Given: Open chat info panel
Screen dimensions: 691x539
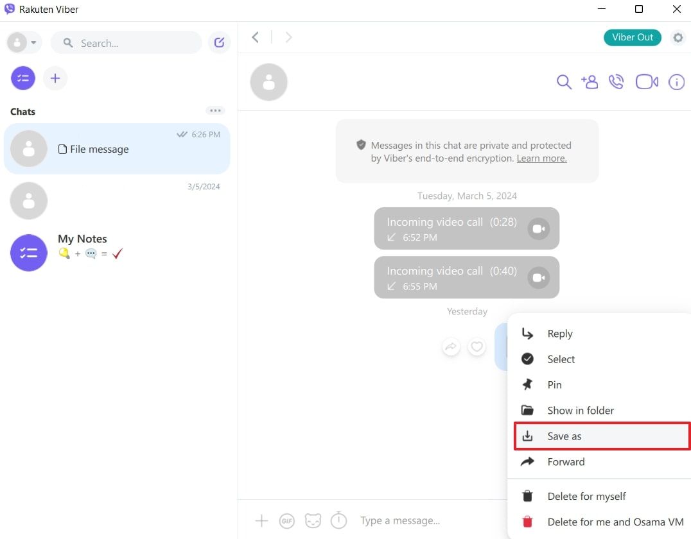Looking at the screenshot, I should [676, 82].
